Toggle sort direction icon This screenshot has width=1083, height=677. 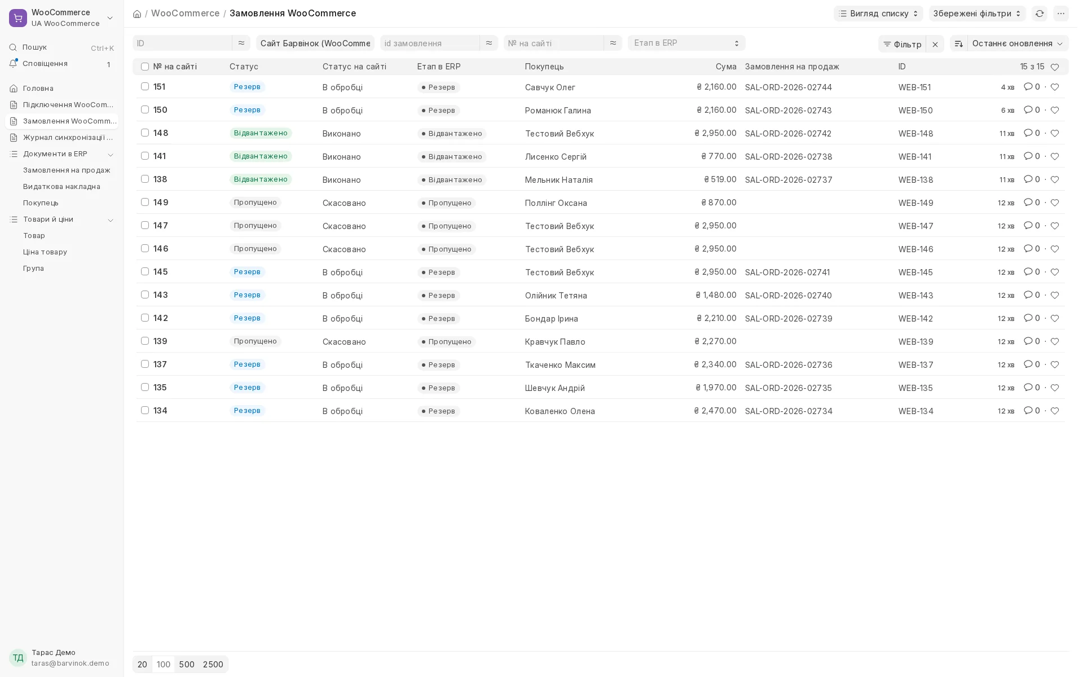pyautogui.click(x=959, y=44)
